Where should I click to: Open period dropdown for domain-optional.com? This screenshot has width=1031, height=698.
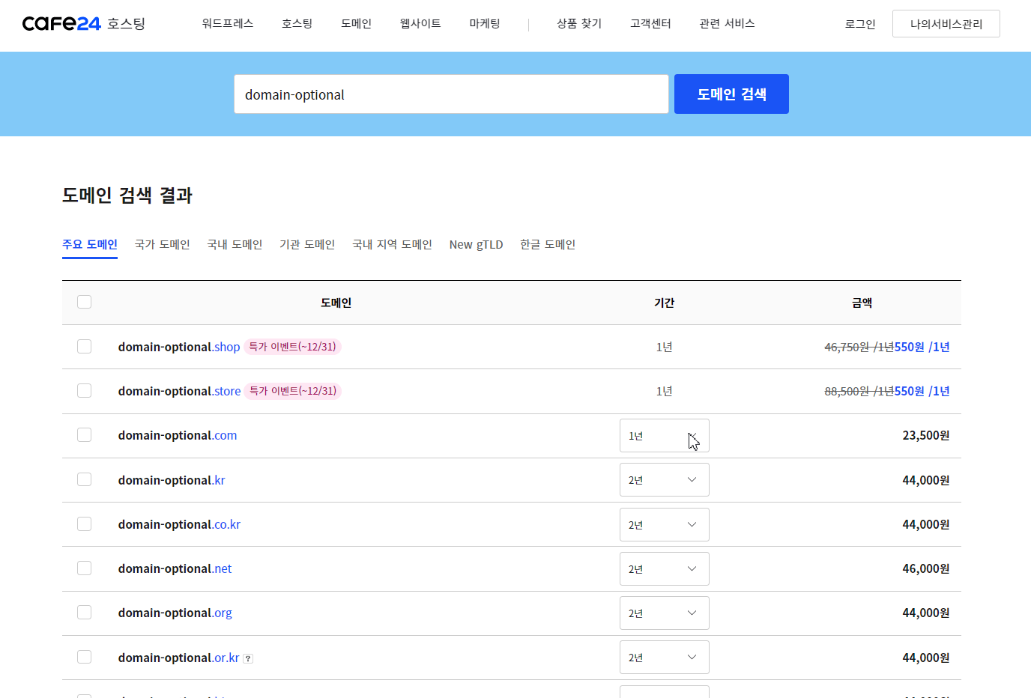pyautogui.click(x=664, y=435)
